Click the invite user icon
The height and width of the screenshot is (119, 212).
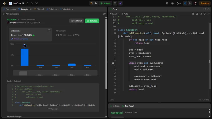coord(190,3)
